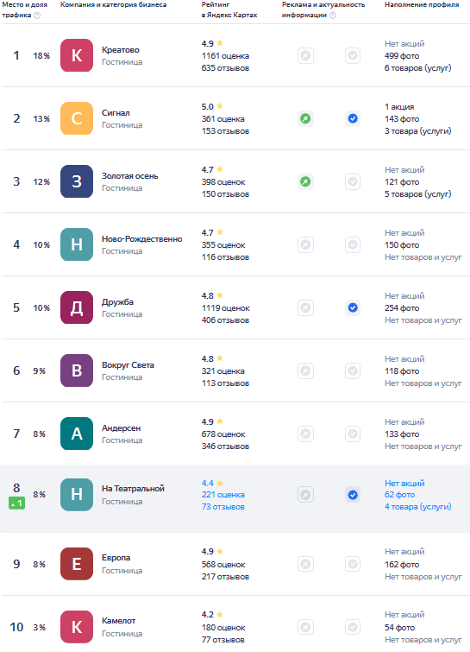Viewport: 470px width, 652px height.
Task: Click the grey verification checkmark for Ново-Рождественно
Action: [x=353, y=245]
